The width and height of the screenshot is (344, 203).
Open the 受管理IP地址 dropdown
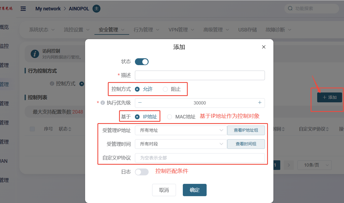coord(181,130)
